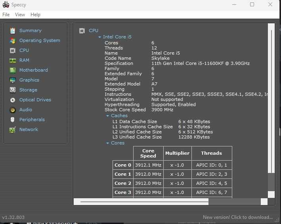Click the Motherboard icon in sidebar
This screenshot has width=281, height=224.
pyautogui.click(x=13, y=70)
